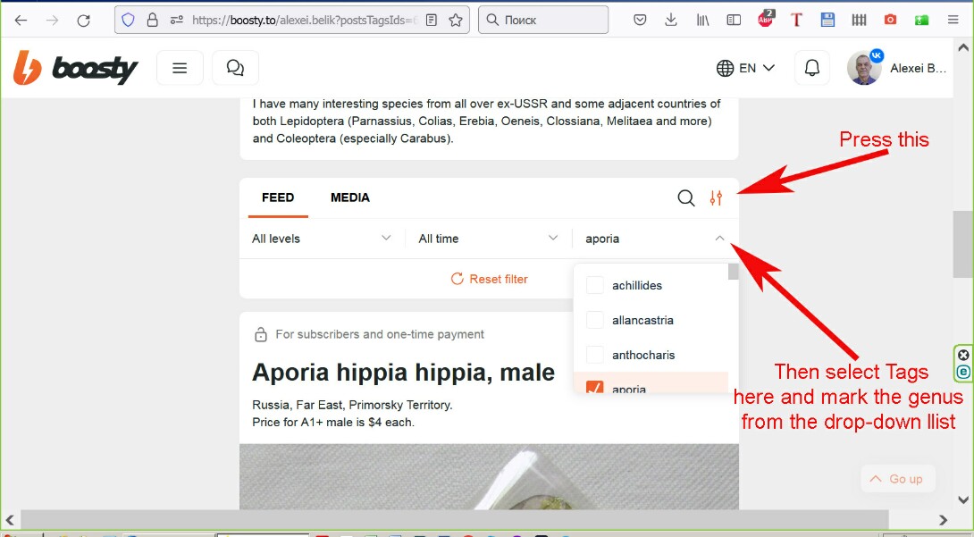Go back with the browser back arrow
Screen dimensions: 974x537
[21, 20]
